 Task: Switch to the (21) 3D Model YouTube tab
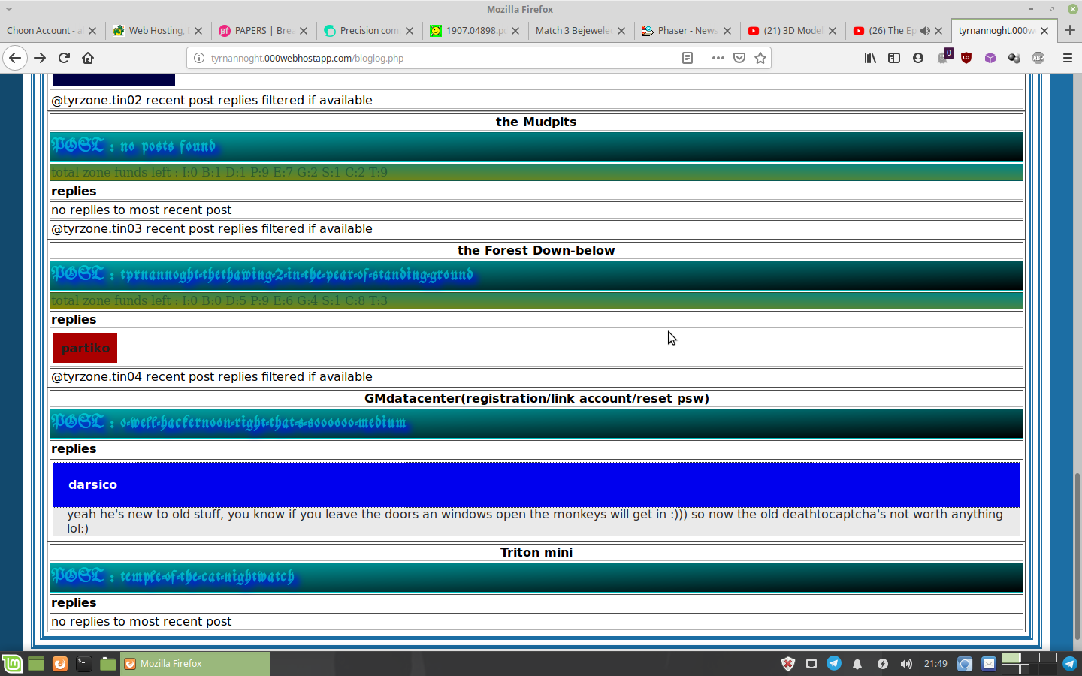coord(792,31)
